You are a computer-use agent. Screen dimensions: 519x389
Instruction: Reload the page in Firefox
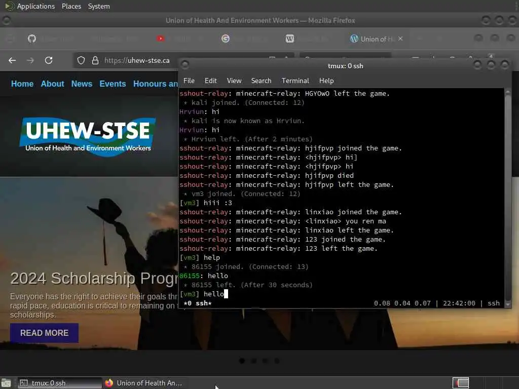pos(49,60)
